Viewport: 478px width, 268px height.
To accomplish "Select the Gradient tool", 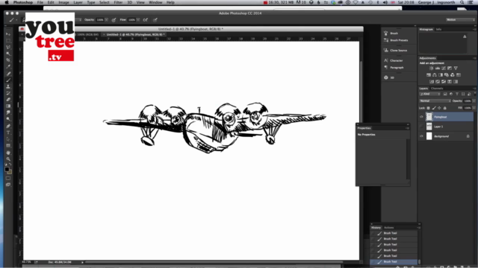I will point(8,106).
